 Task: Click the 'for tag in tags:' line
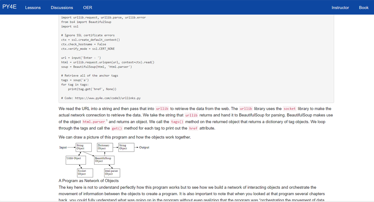click(x=75, y=85)
